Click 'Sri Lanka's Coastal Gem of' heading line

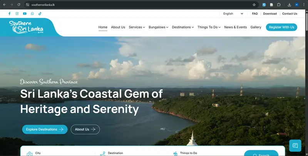tap(92, 94)
